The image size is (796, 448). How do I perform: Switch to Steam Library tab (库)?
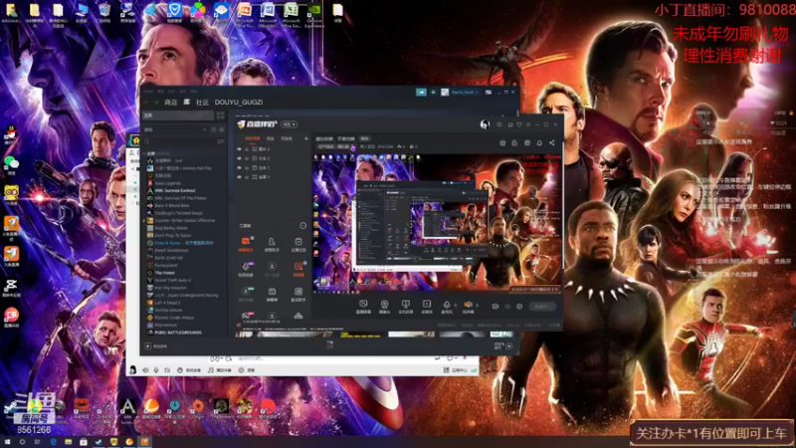(186, 103)
